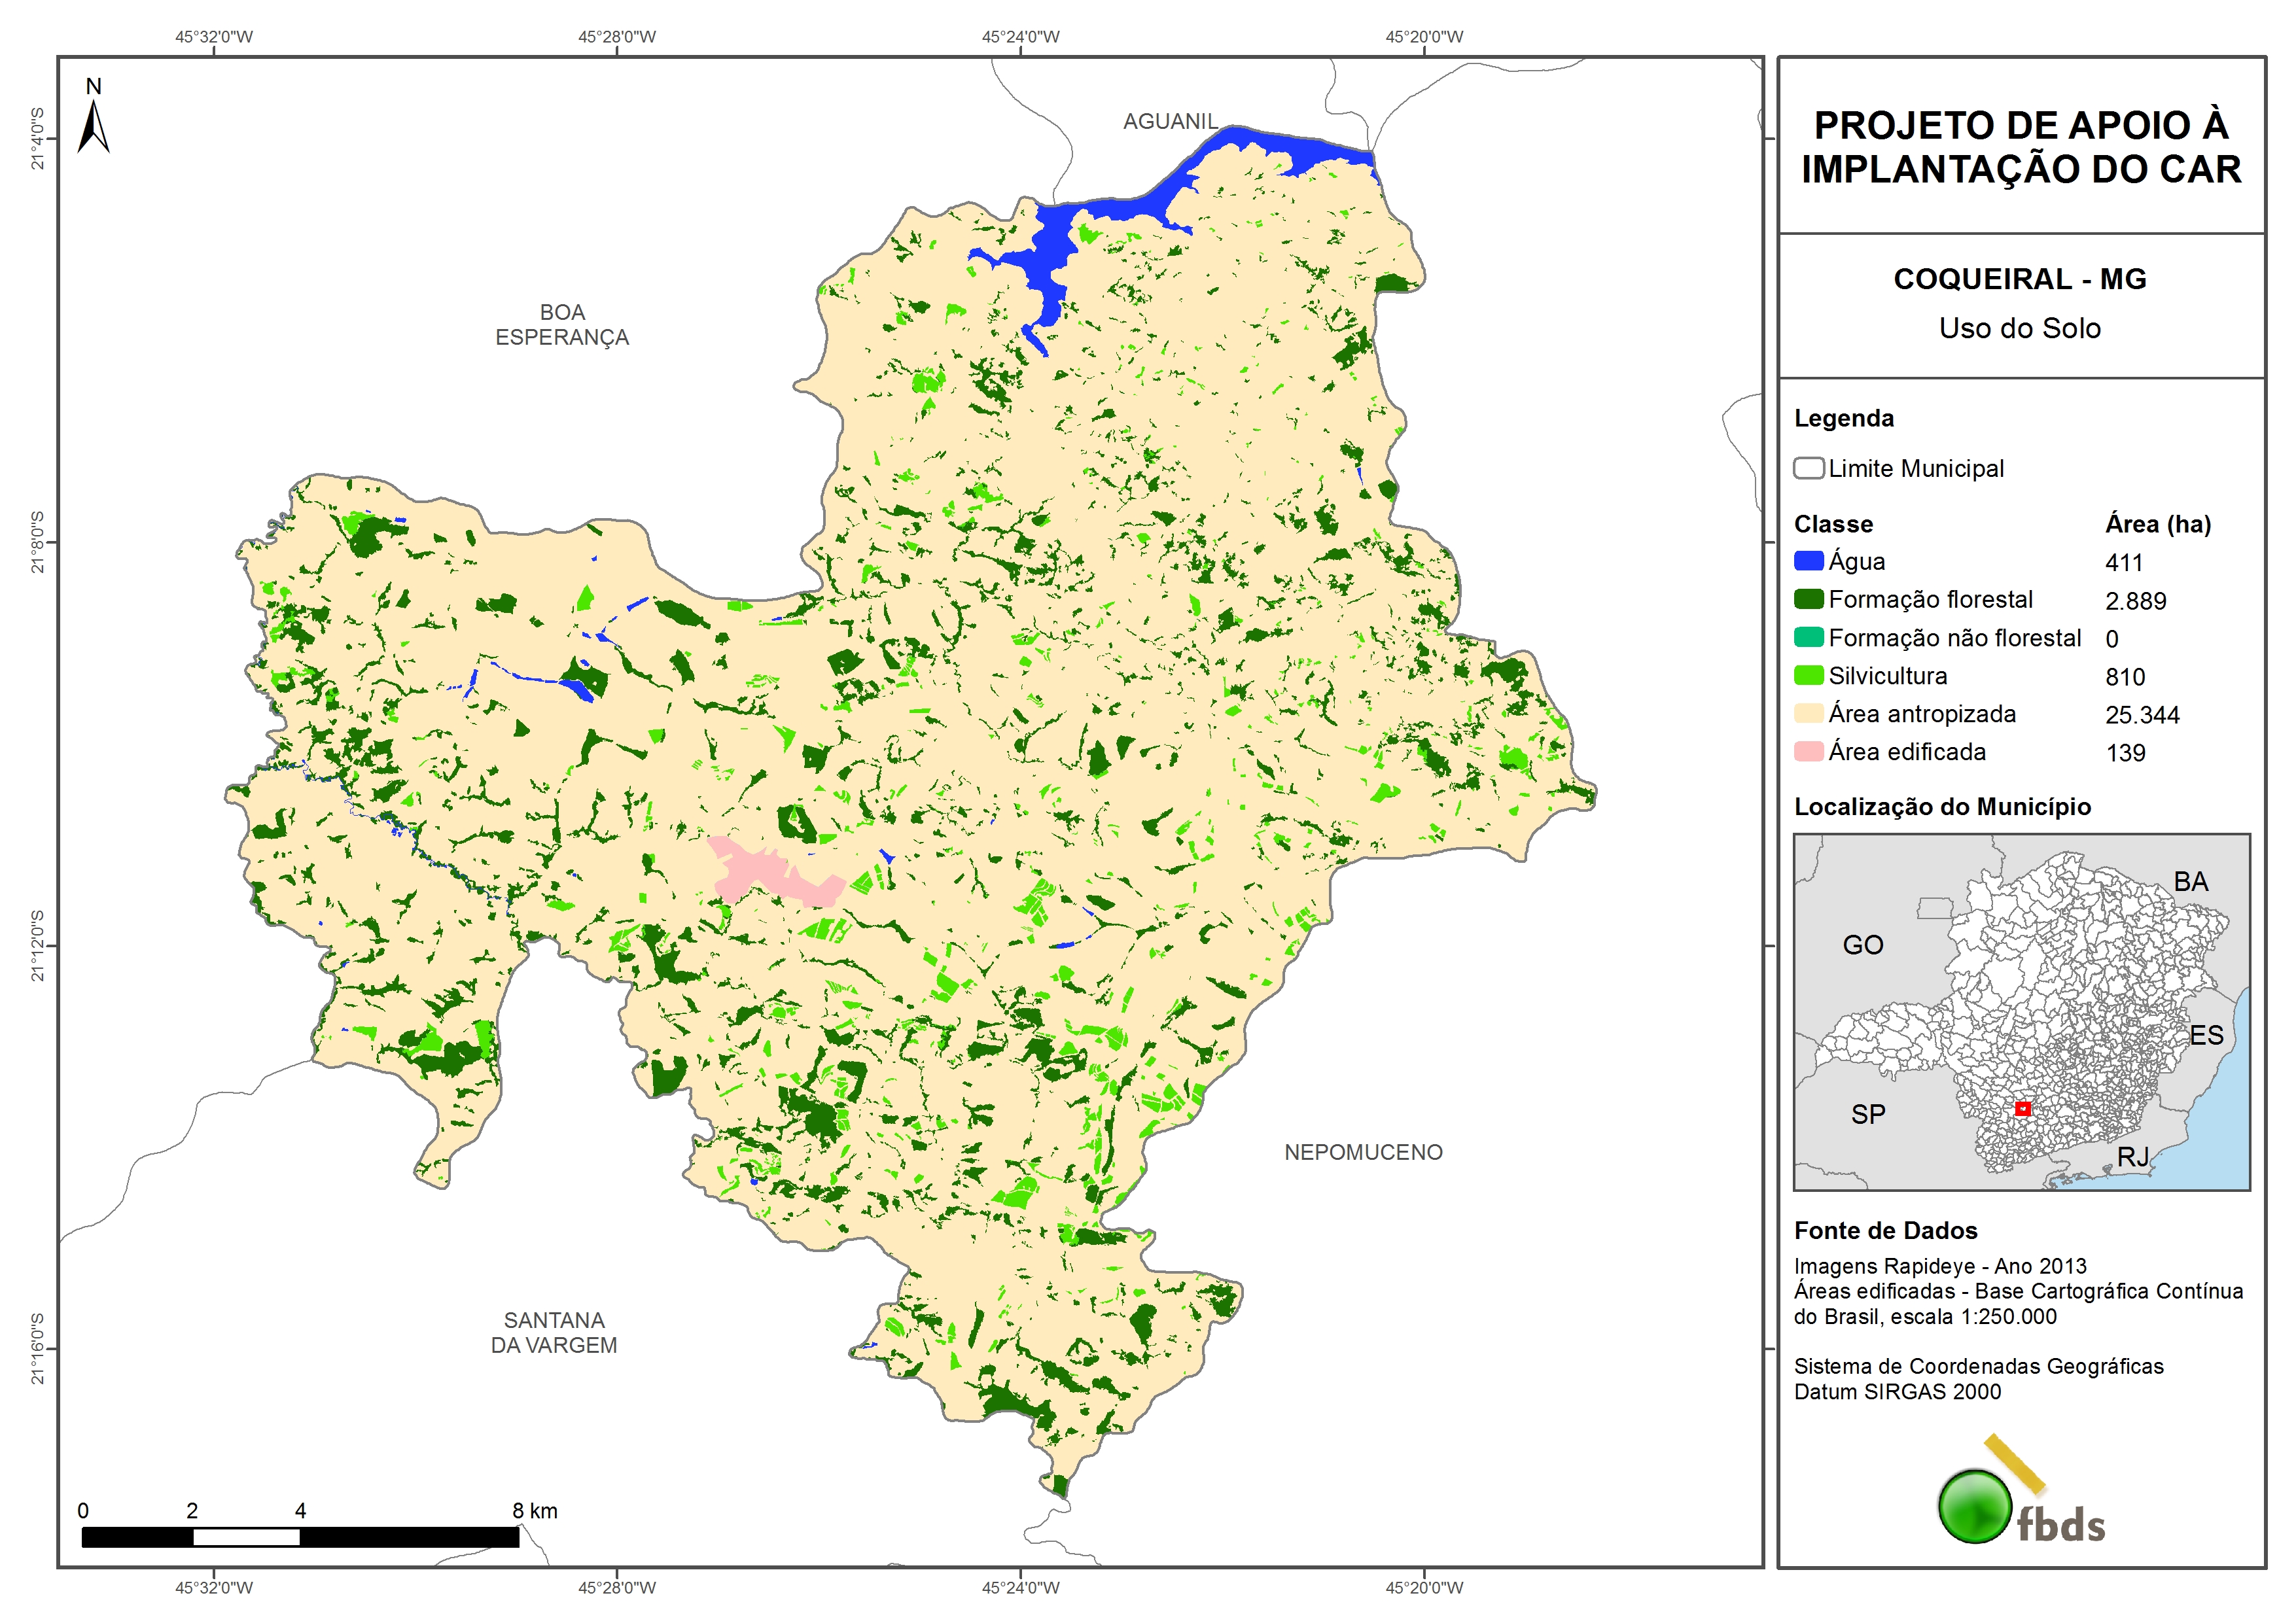Click the Água blue legend swatch
Viewport: 2296px width, 1623px height.
coord(1808,561)
